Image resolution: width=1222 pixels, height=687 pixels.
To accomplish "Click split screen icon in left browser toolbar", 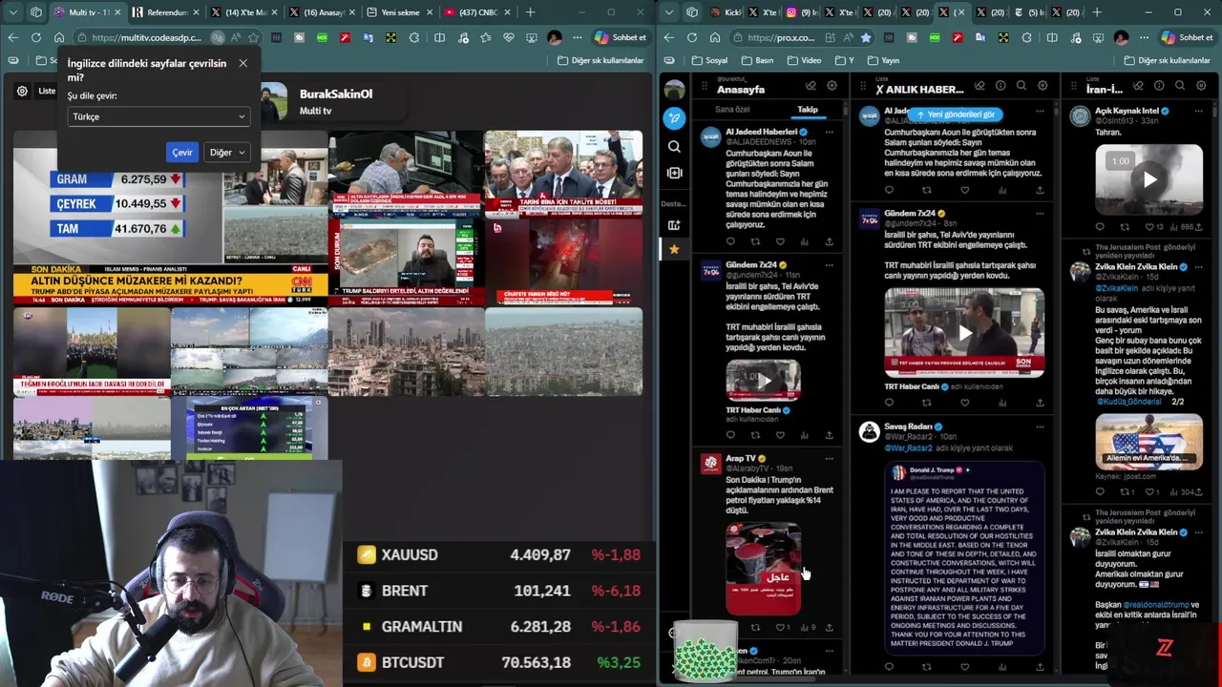I will [x=439, y=37].
